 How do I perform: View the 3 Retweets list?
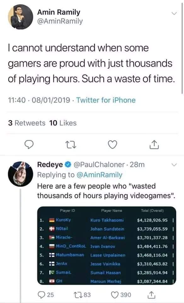[26, 123]
